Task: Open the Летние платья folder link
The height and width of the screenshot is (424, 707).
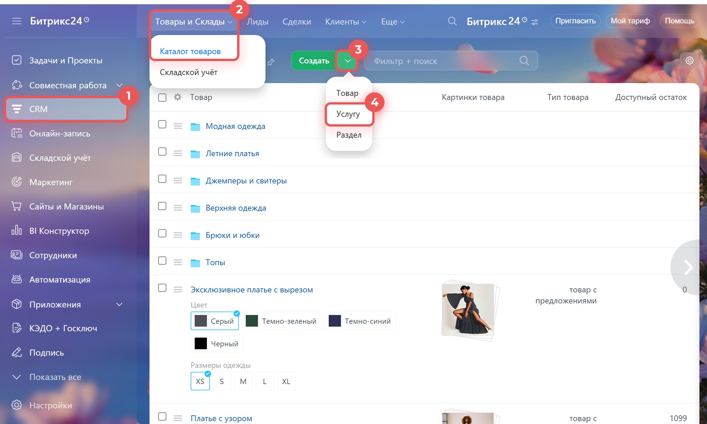Action: [x=232, y=153]
